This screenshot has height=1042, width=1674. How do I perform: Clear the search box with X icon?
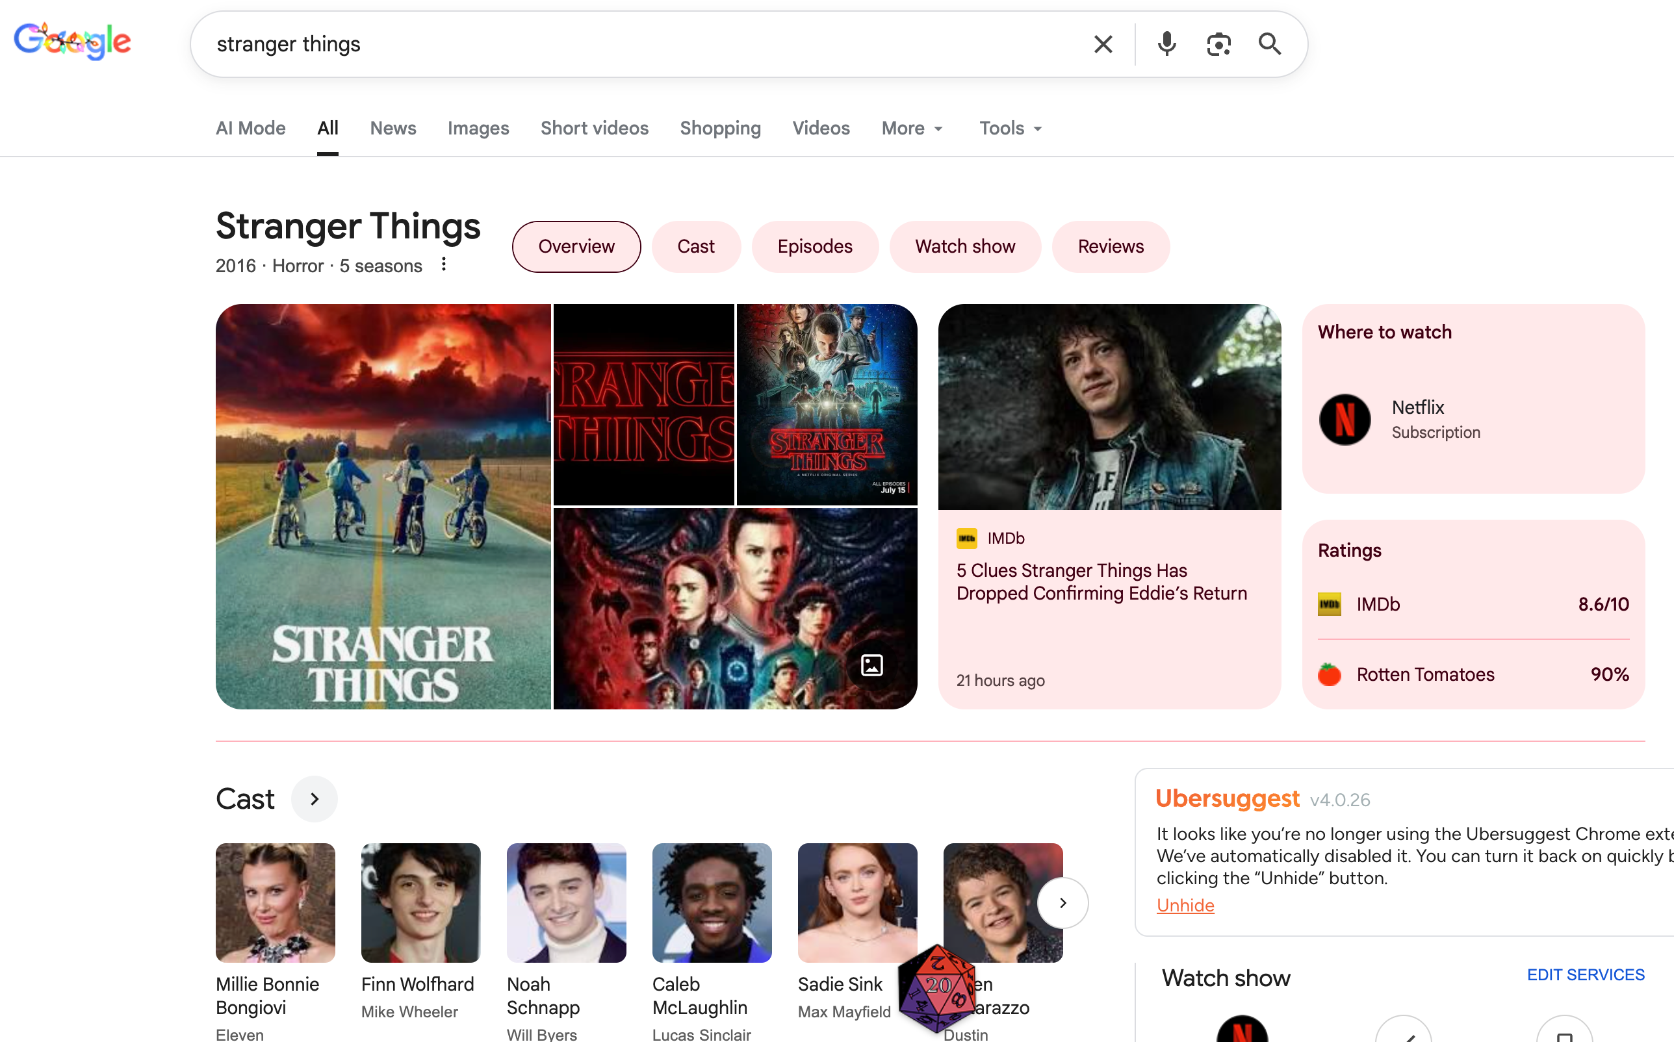pyautogui.click(x=1103, y=44)
